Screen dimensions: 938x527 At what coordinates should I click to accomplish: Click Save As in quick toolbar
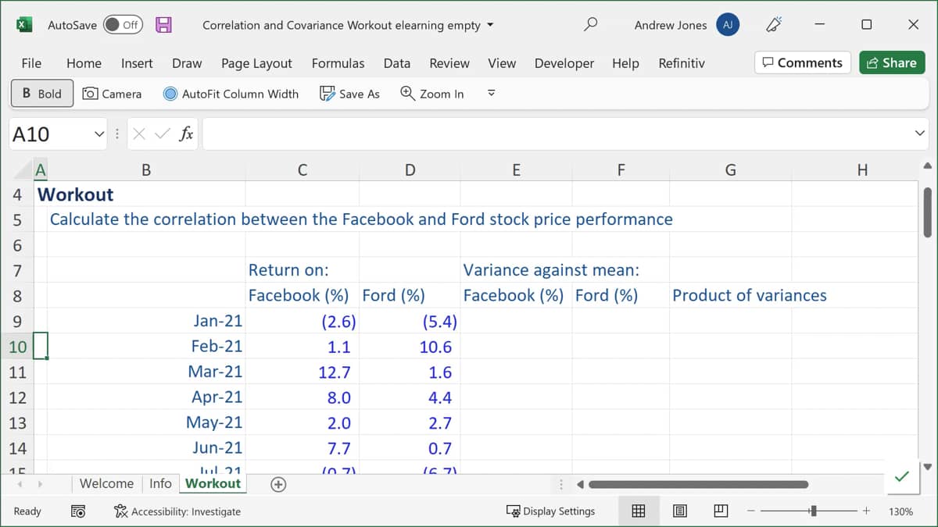[350, 94]
